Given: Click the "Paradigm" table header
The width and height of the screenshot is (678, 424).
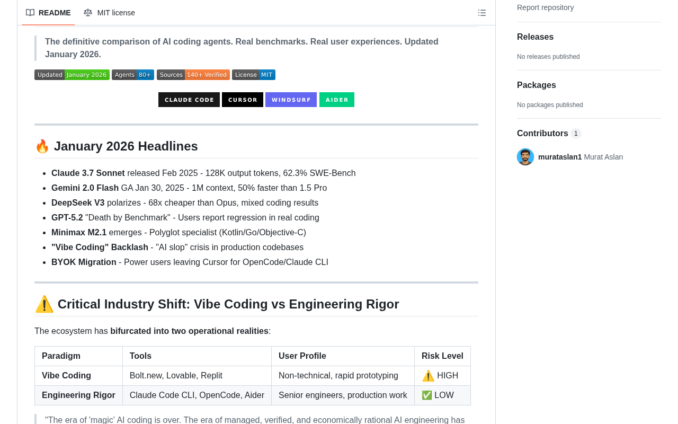Looking at the screenshot, I should (79, 356).
